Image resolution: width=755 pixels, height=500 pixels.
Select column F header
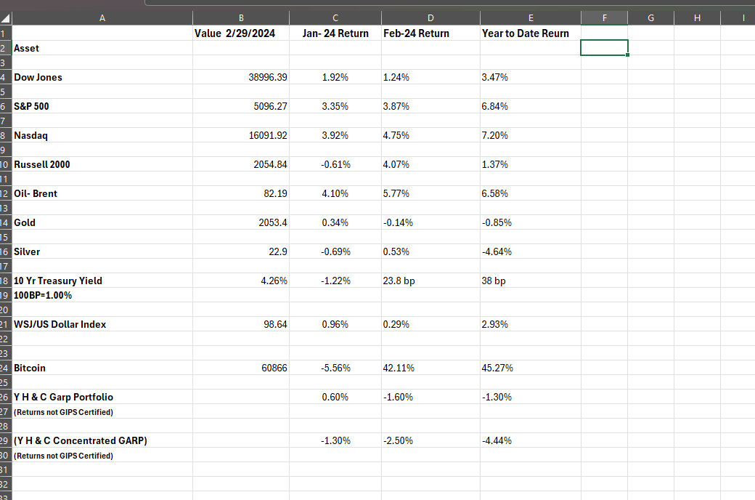[604, 18]
